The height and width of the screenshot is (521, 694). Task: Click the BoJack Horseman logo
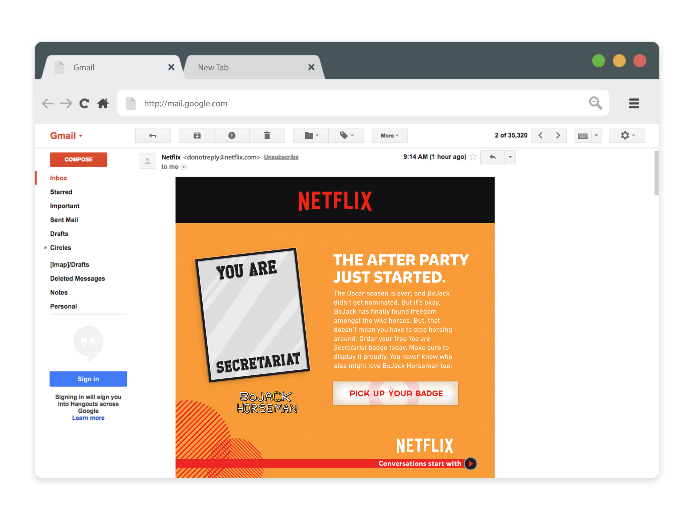click(x=267, y=402)
